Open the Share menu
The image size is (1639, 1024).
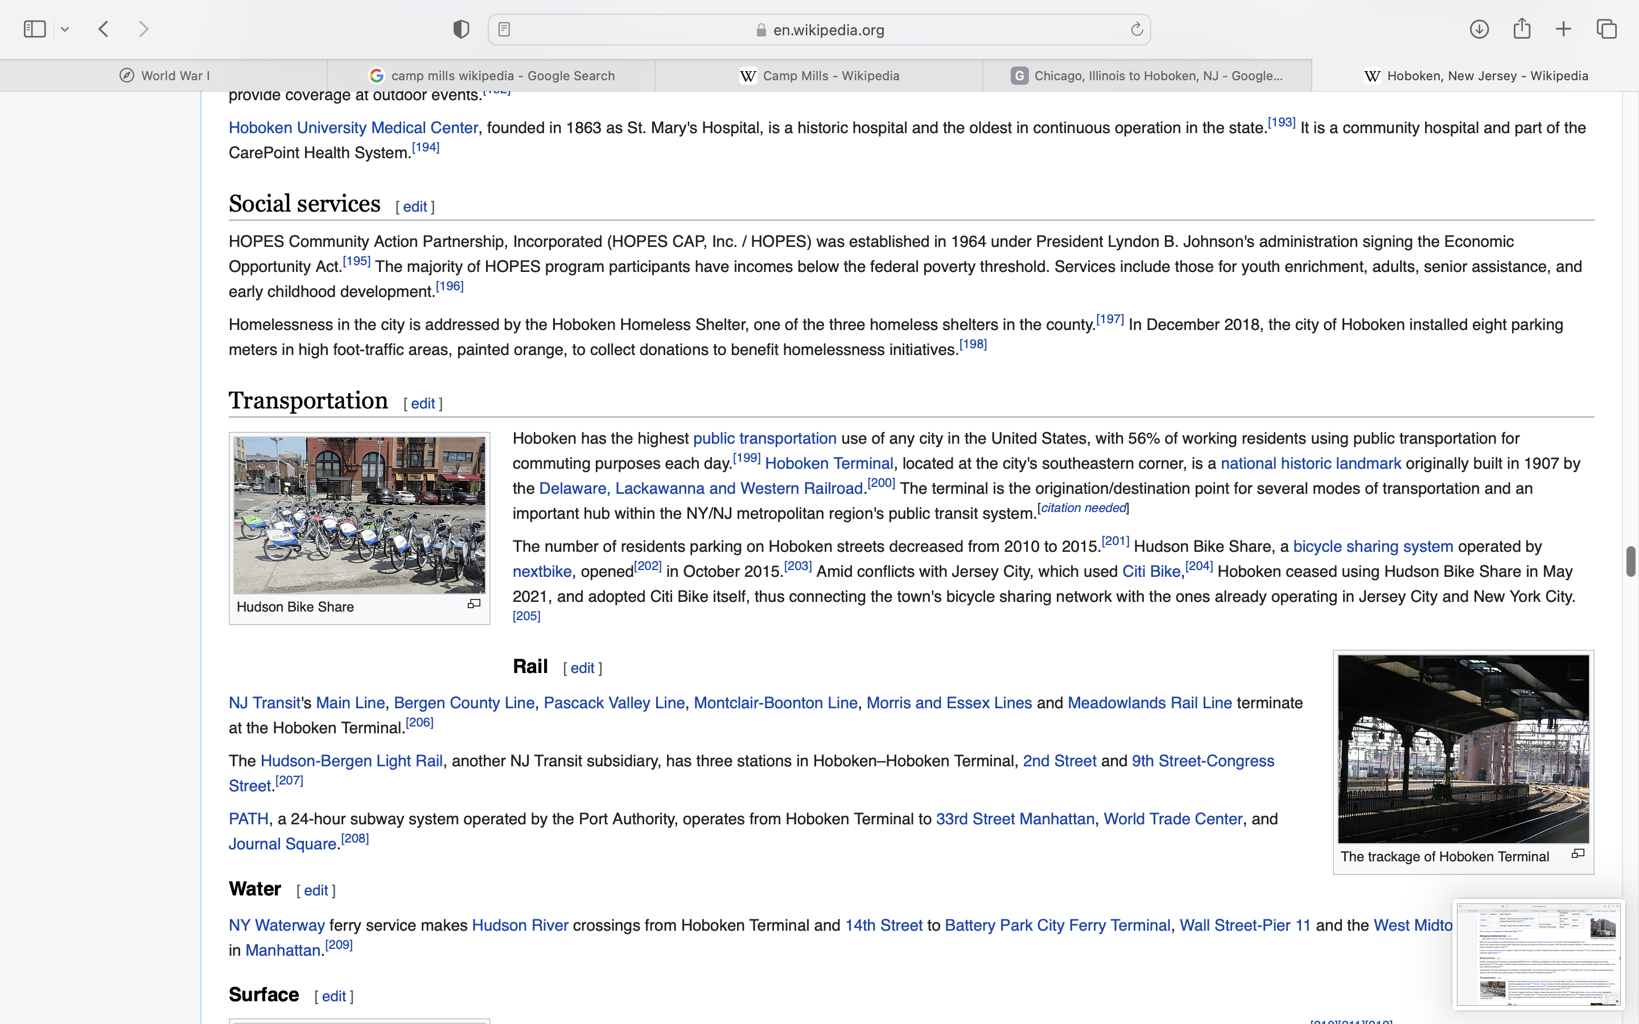point(1522,29)
